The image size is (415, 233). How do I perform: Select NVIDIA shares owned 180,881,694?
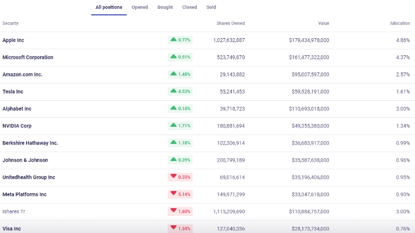click(x=231, y=126)
